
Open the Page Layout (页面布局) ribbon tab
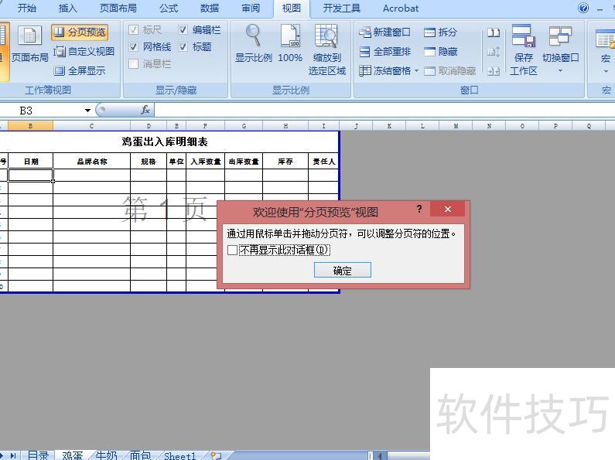point(118,9)
